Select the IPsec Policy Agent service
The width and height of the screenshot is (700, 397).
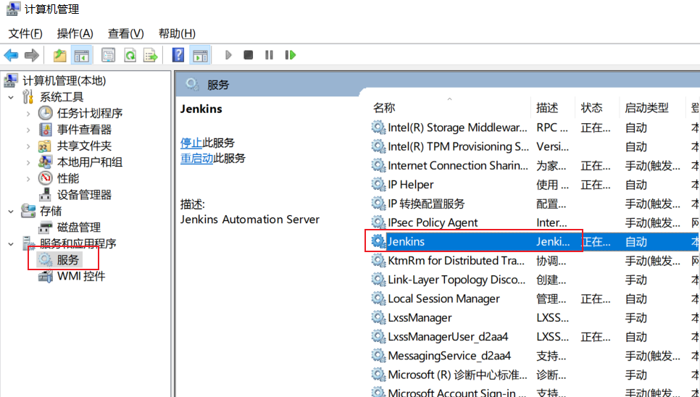click(535, 222)
